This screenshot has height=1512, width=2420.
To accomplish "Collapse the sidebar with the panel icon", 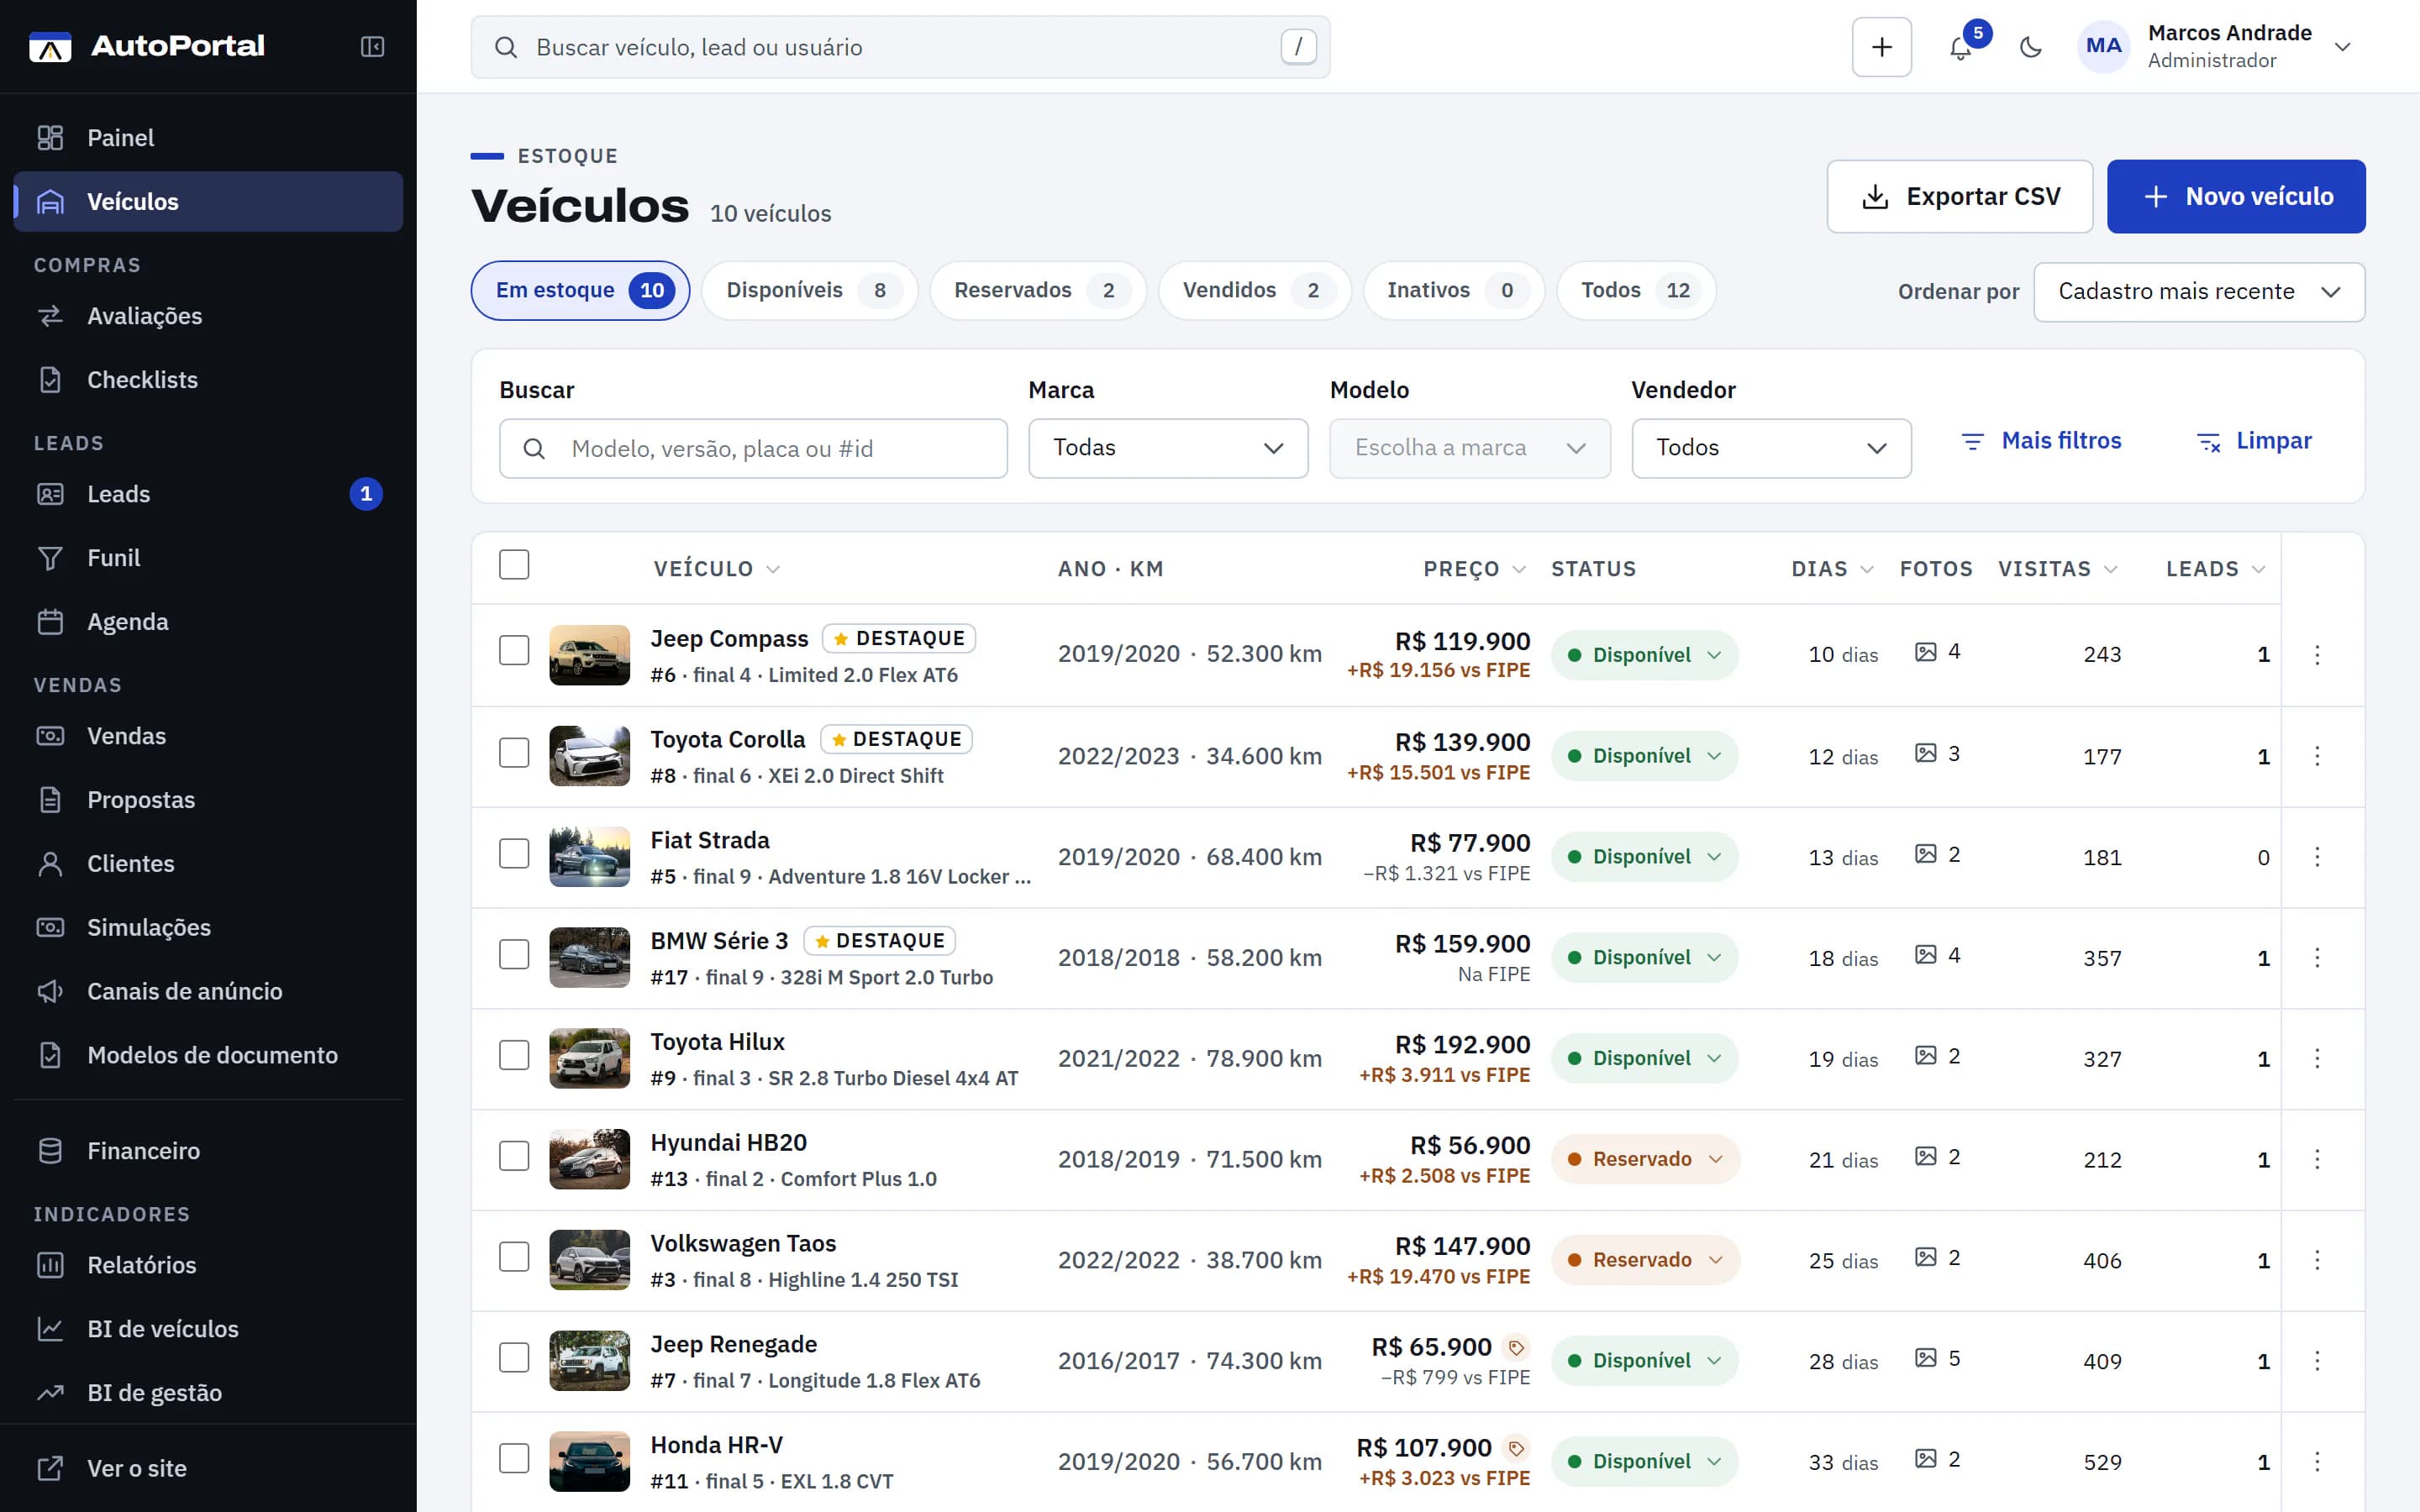I will click(x=372, y=47).
